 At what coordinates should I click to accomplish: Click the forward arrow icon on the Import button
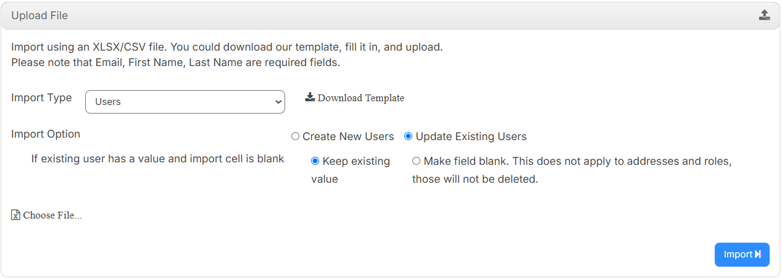758,254
